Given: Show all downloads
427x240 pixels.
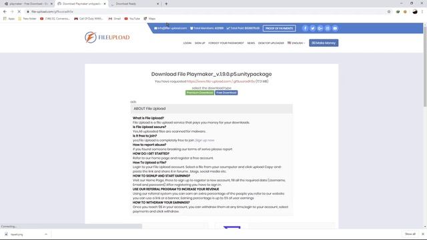Looking at the screenshot, I should 410,234.
